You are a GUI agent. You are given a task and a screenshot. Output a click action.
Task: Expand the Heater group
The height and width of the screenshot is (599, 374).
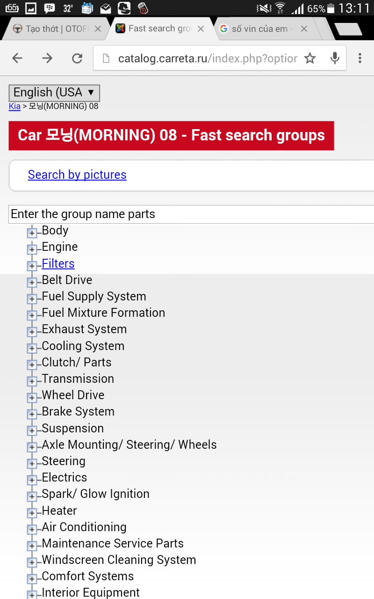point(32,513)
